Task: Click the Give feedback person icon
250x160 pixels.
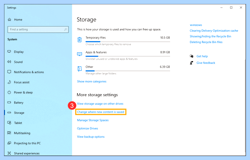Action: click(192, 63)
